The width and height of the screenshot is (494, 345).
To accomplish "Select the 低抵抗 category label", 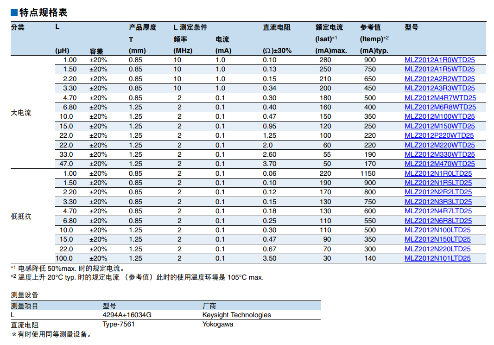I will click(x=21, y=217).
